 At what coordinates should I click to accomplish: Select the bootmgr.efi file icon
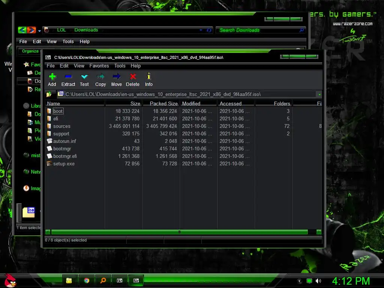pyautogui.click(x=49, y=156)
